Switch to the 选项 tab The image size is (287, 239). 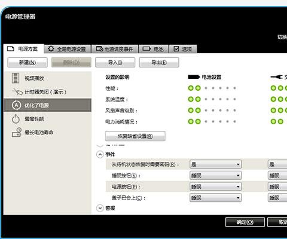pos(183,49)
